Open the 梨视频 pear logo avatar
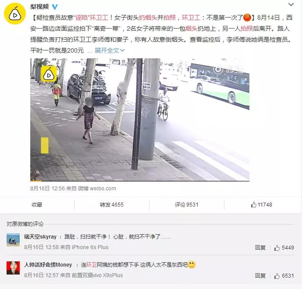This screenshot has width=302, height=289. pos(15,14)
